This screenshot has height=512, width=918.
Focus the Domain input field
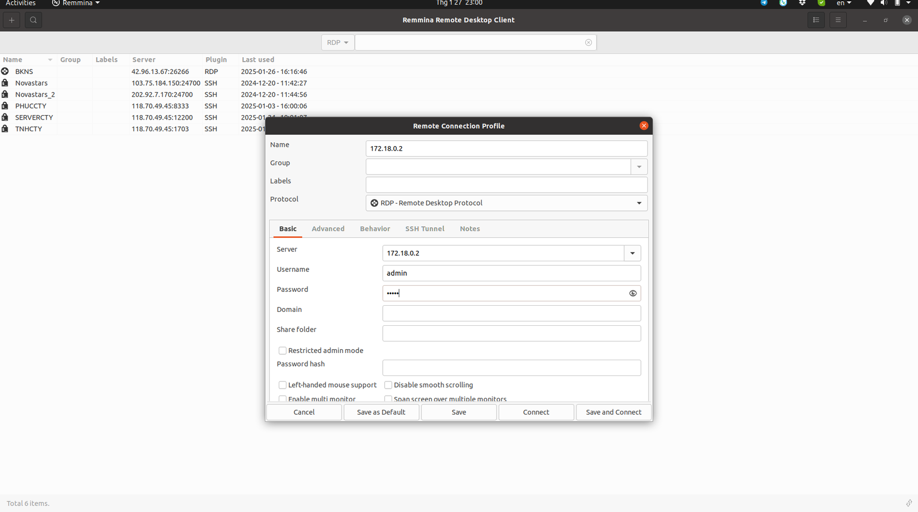pyautogui.click(x=511, y=314)
